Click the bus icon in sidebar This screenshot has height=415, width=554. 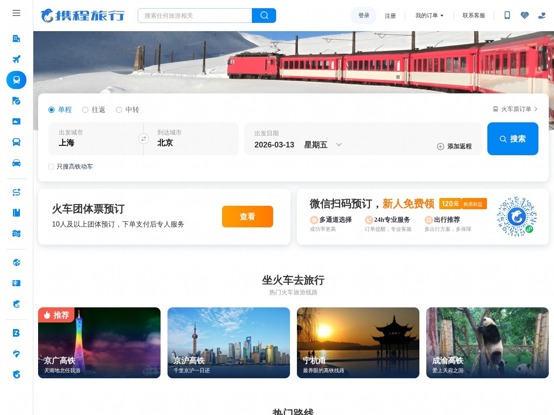pyautogui.click(x=16, y=142)
